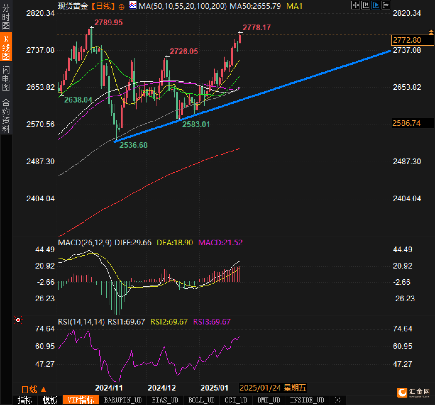Click the yellow MA1 label
This screenshot has width=435, height=405.
pos(294,6)
